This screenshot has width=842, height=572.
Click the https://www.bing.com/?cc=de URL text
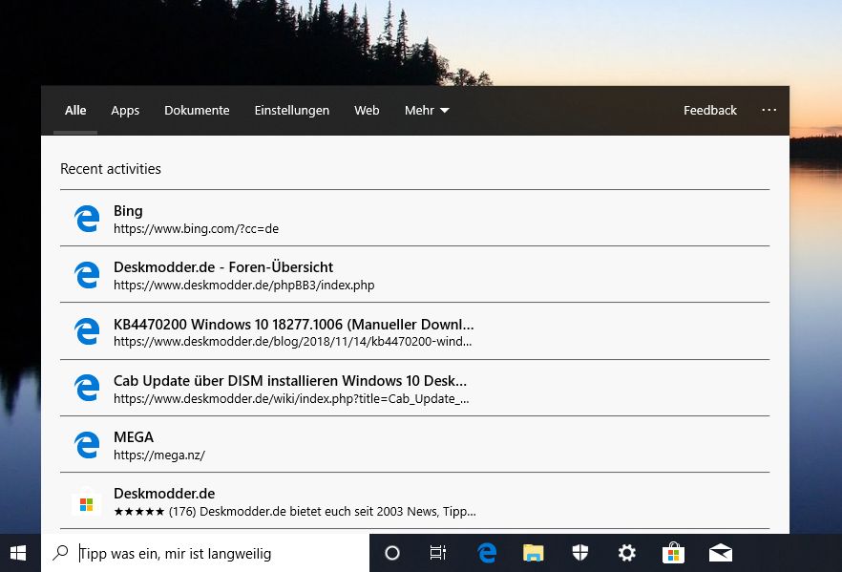point(196,229)
